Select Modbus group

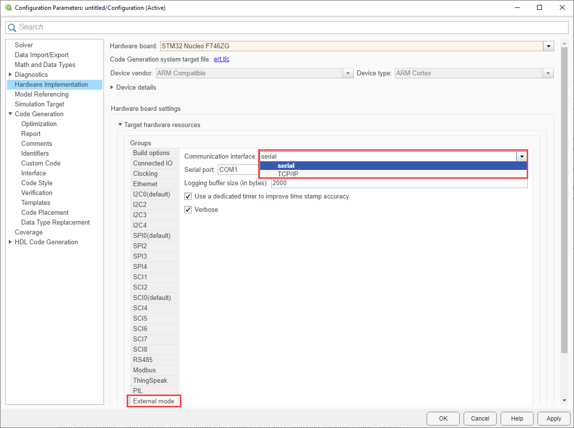tap(155, 370)
